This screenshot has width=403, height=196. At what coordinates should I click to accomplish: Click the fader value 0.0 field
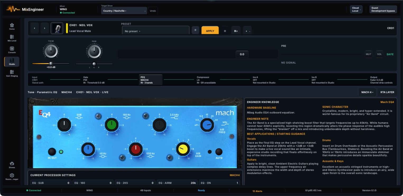242,54
